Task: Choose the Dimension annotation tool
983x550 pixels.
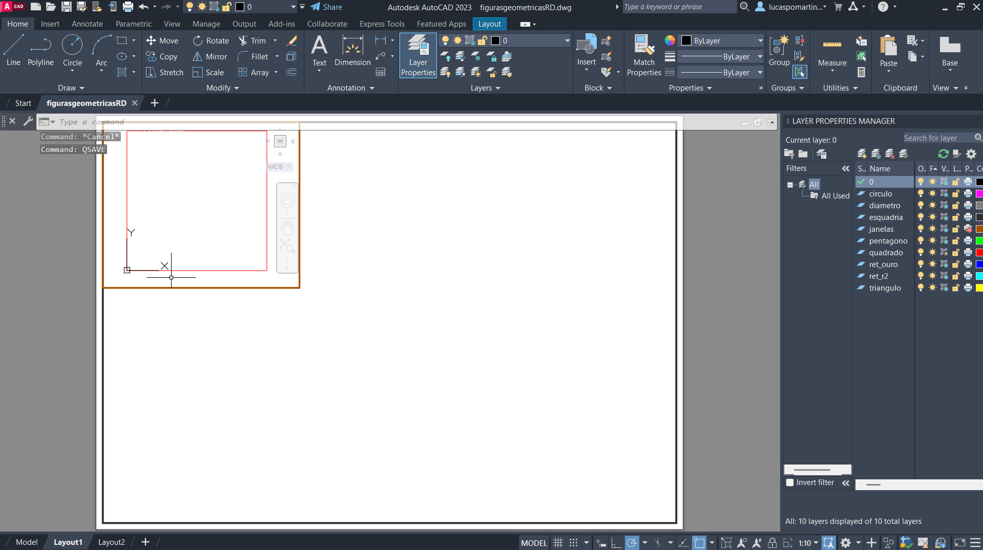Action: pyautogui.click(x=352, y=50)
